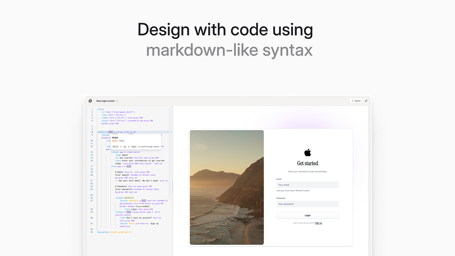Click inside the Your password field

pos(307,204)
